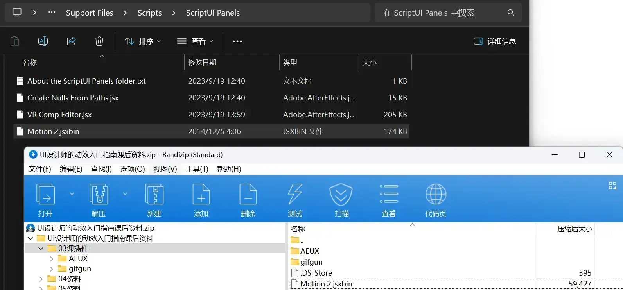Open the 文件(F) menu
This screenshot has height=290, width=623.
[x=40, y=169]
